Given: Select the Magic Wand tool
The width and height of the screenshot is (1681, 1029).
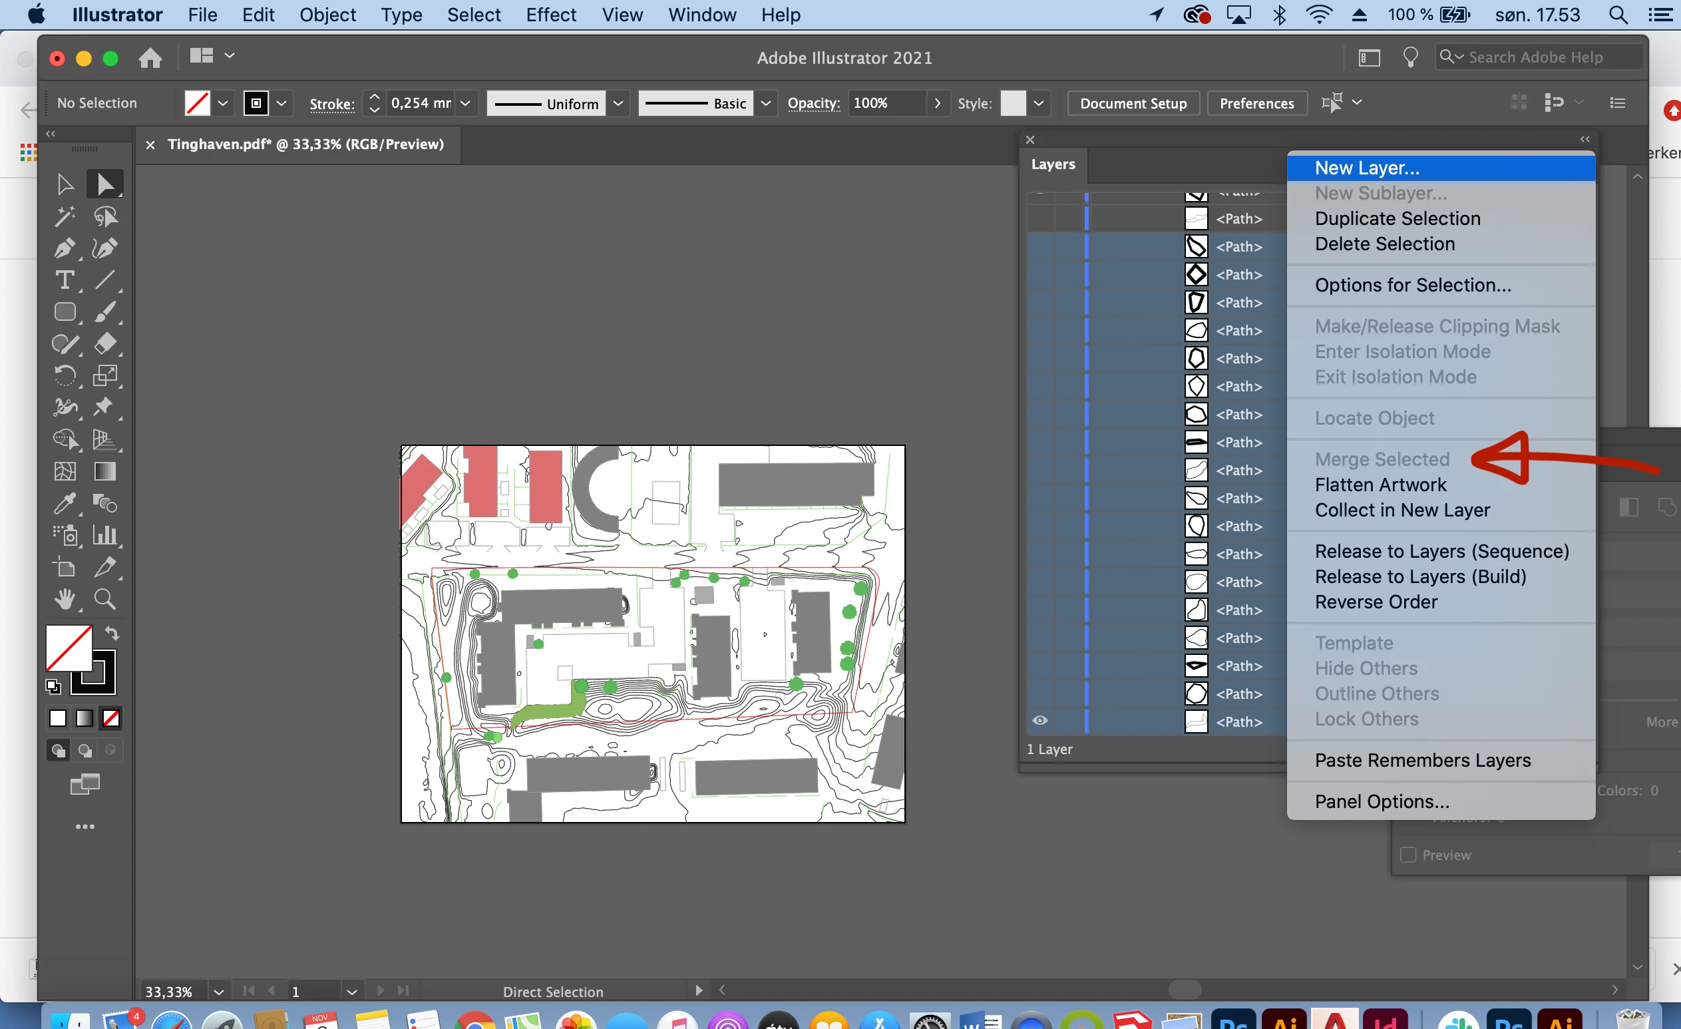Looking at the screenshot, I should coord(65,217).
